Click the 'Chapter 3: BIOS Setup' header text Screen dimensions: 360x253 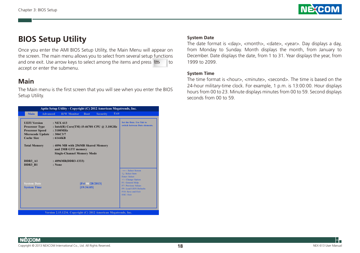(38, 10)
